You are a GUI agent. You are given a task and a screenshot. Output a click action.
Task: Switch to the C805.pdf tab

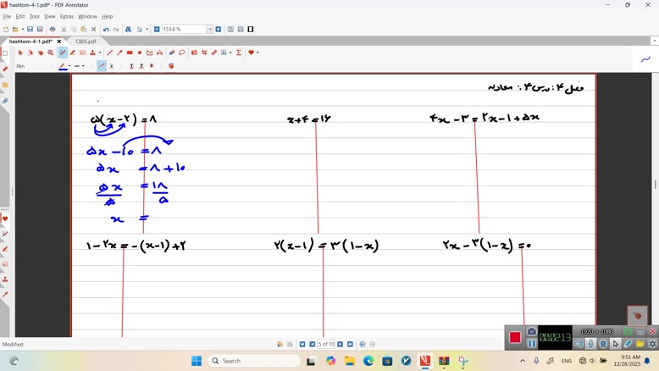(x=86, y=42)
